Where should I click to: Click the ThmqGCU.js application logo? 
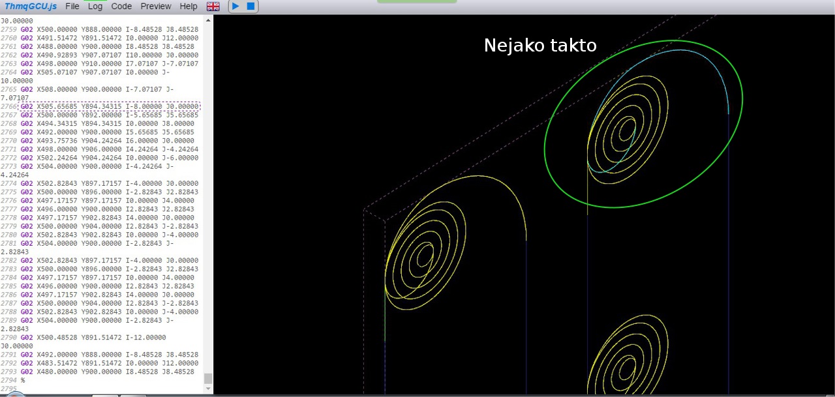coord(31,7)
